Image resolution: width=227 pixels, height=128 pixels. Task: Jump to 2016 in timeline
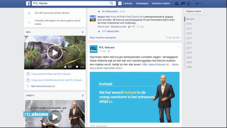coord(189,24)
